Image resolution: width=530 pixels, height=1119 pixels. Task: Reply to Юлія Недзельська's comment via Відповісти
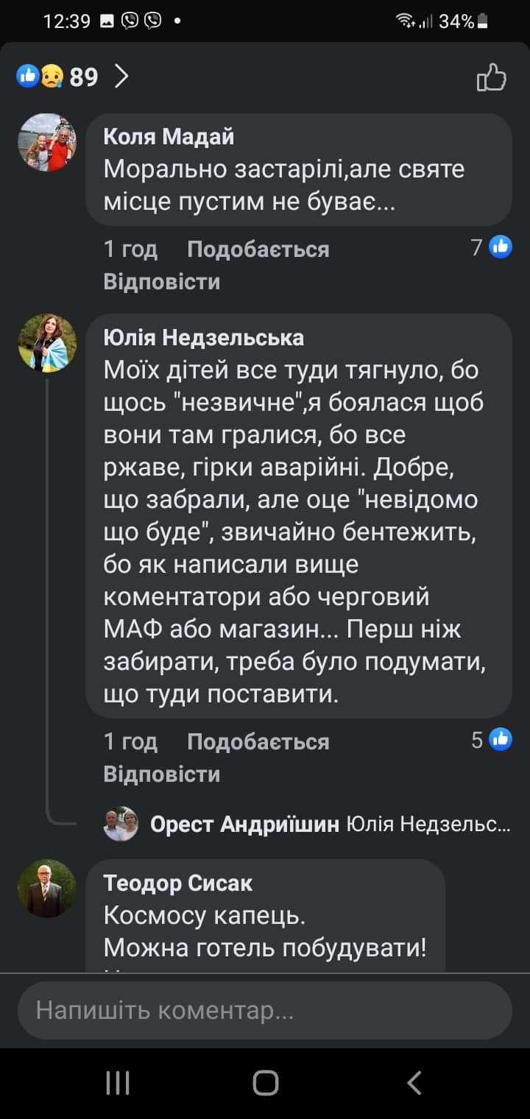pyautogui.click(x=162, y=774)
